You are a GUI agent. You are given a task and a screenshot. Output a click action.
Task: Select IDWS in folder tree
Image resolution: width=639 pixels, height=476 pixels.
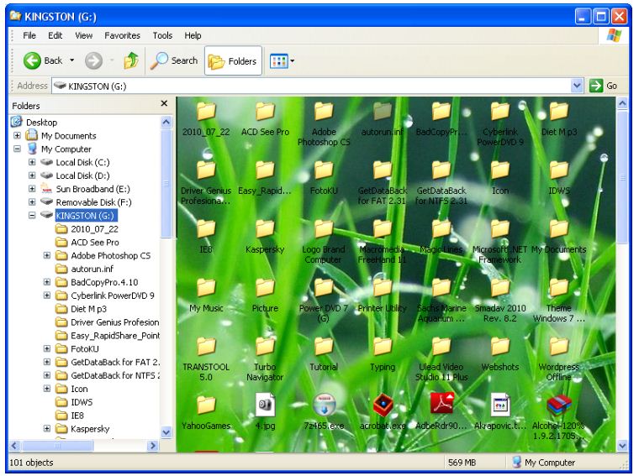pos(82,402)
